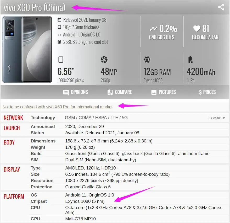Click the Weight spec label
The image size is (230, 223).
point(38,147)
